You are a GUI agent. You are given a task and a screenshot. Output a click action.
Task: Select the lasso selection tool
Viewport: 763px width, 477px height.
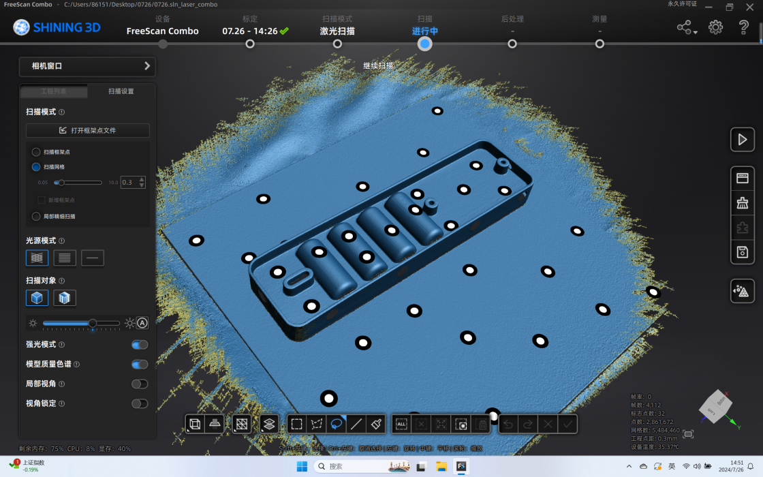[x=337, y=424]
